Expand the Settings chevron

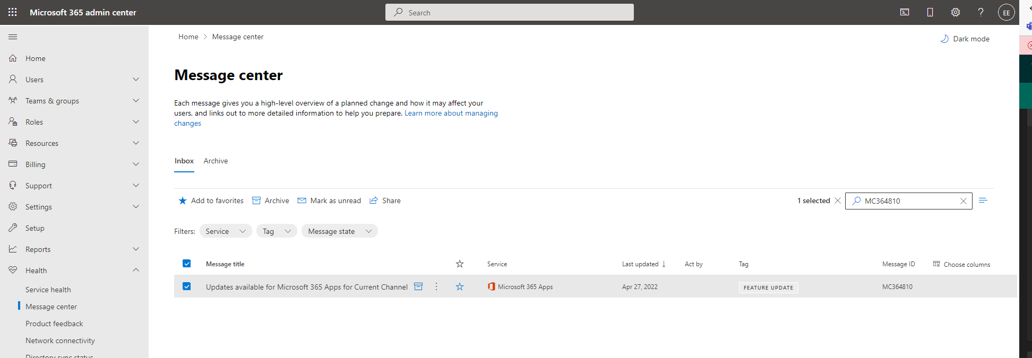tap(136, 207)
